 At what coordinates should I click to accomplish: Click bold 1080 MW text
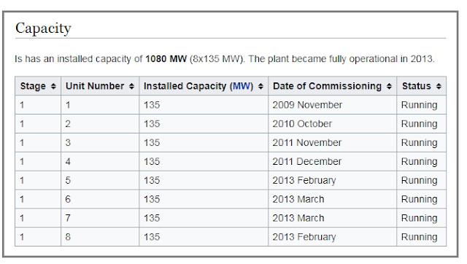pos(166,59)
